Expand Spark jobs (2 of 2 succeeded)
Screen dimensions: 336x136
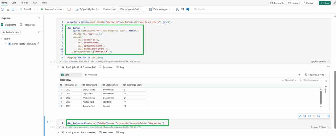[58, 67]
